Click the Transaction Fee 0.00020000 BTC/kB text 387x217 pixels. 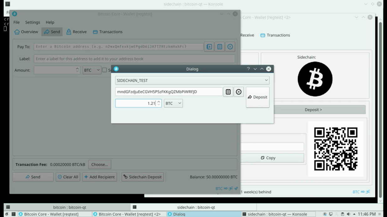[50, 164]
